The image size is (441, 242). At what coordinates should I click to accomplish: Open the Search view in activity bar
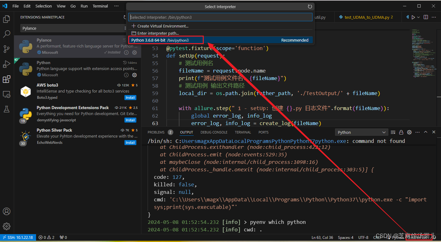pyautogui.click(x=7, y=34)
